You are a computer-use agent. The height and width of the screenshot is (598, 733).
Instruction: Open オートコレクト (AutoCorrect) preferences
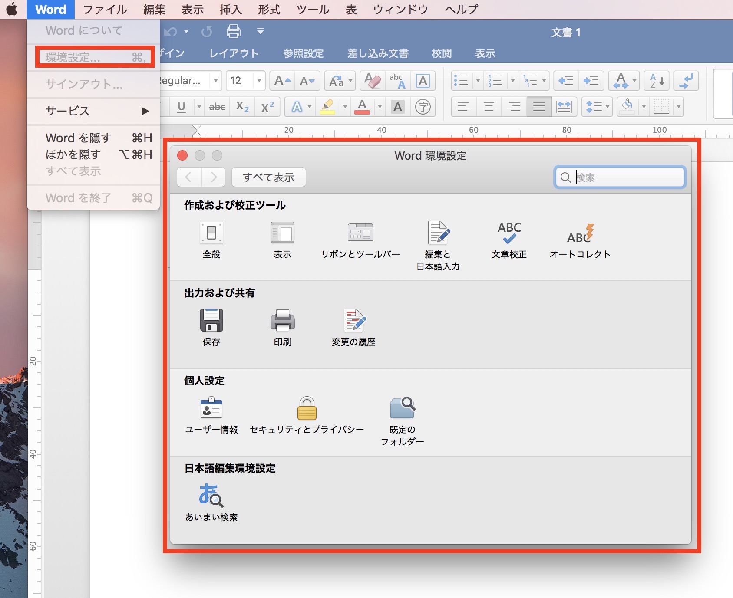(580, 240)
